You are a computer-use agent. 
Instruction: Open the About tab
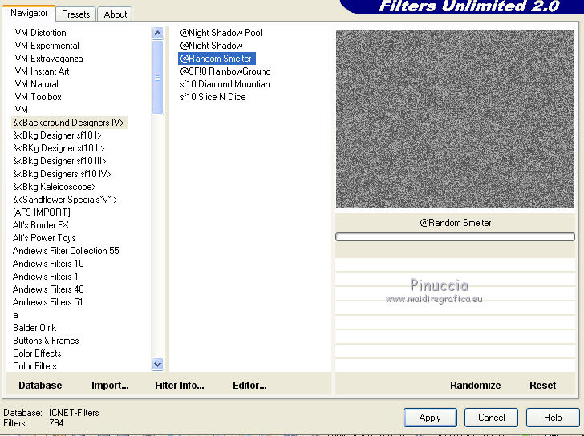[115, 14]
